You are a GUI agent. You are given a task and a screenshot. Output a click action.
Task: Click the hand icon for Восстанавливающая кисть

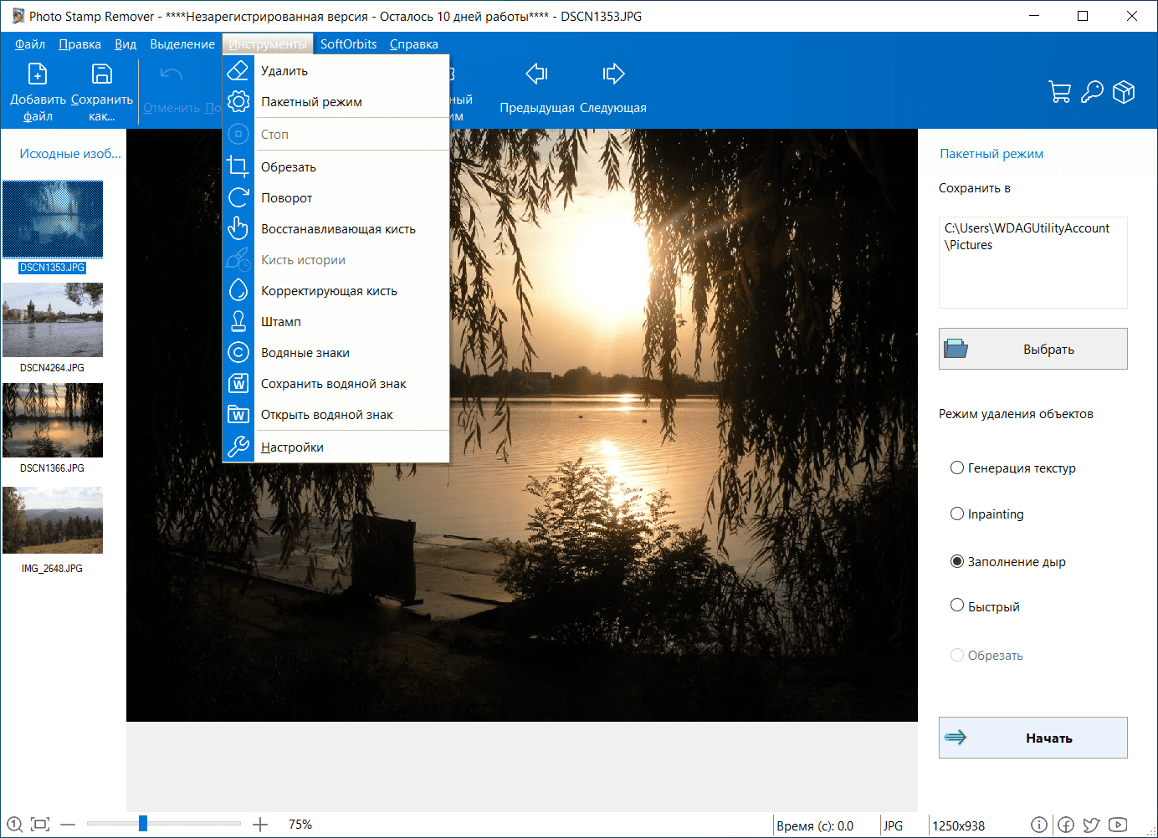pos(238,228)
